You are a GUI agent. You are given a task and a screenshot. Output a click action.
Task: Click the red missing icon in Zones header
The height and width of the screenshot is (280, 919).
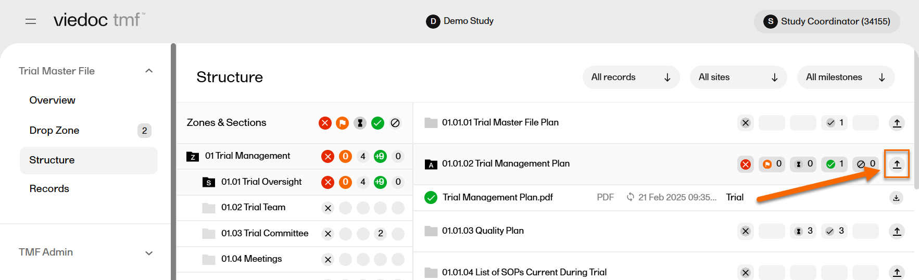pyautogui.click(x=325, y=123)
